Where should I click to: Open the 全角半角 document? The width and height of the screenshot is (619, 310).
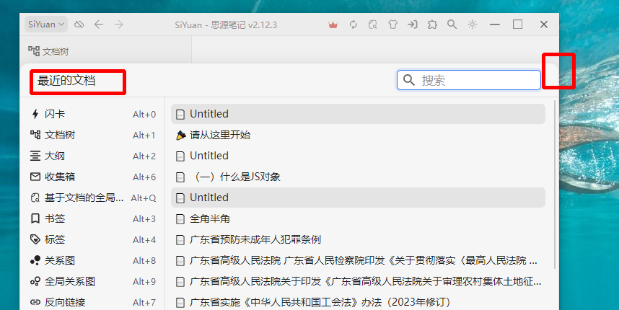click(210, 218)
